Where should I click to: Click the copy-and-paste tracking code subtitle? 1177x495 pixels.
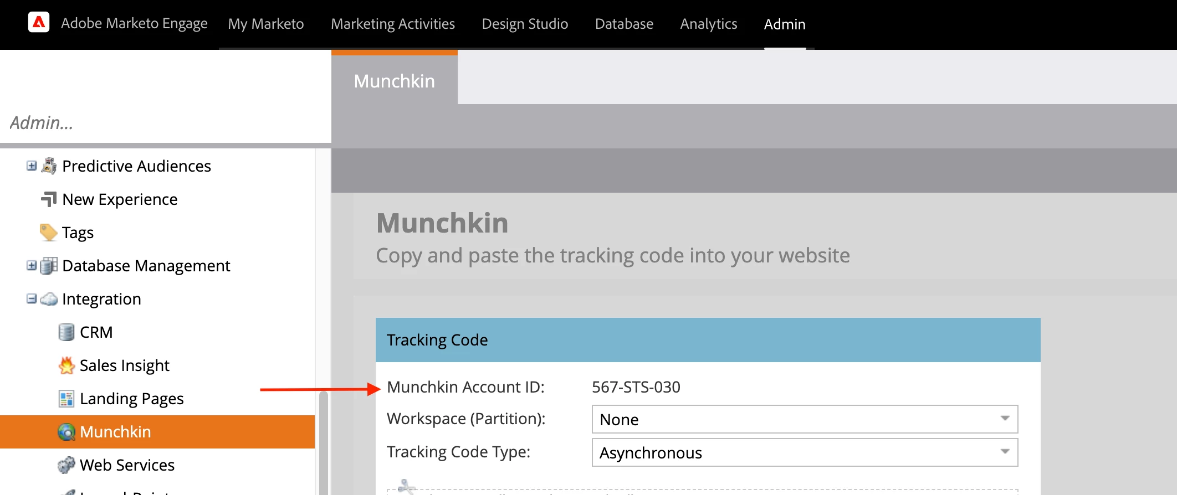[613, 255]
